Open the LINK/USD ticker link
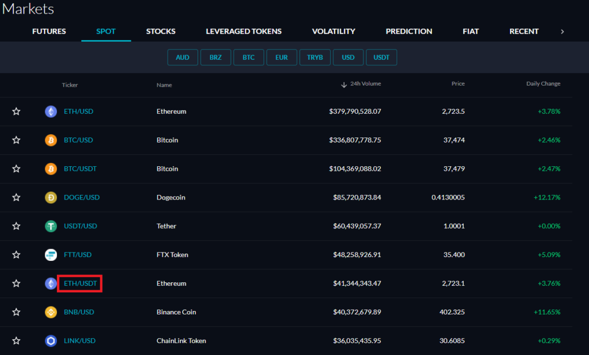The height and width of the screenshot is (355, 589). tap(80, 341)
